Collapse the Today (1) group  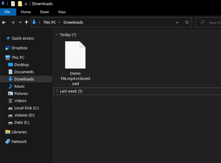57,35
